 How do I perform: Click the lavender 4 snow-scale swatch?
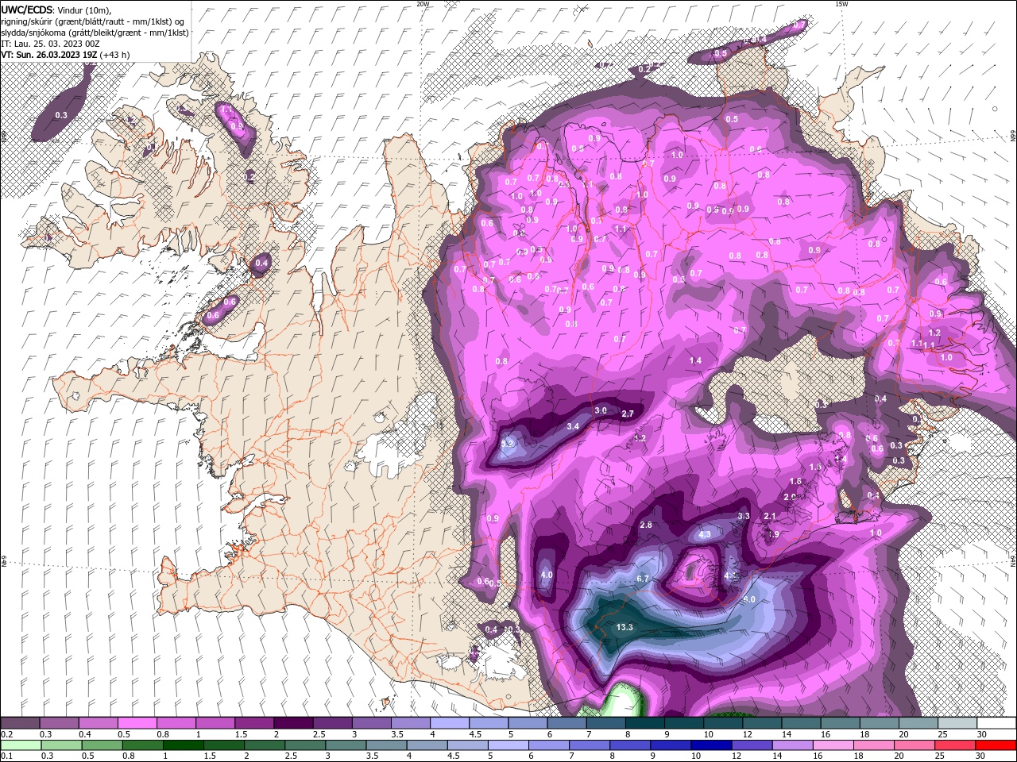pyautogui.click(x=449, y=723)
